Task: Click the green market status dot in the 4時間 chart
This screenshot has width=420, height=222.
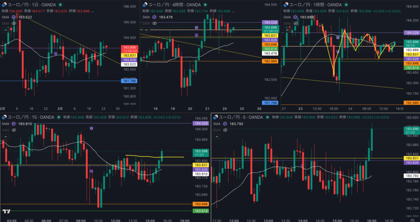Action: 205,5
